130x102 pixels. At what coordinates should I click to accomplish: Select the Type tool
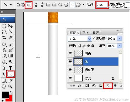pyautogui.click(x=10, y=68)
